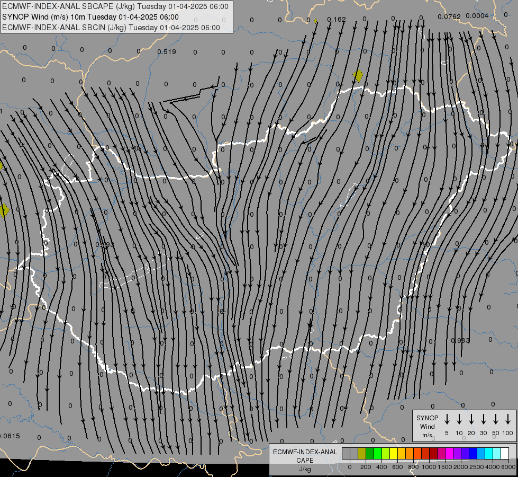Click the SYNOP Wind 10m title line
Screen dimensions: 518x477
point(90,17)
